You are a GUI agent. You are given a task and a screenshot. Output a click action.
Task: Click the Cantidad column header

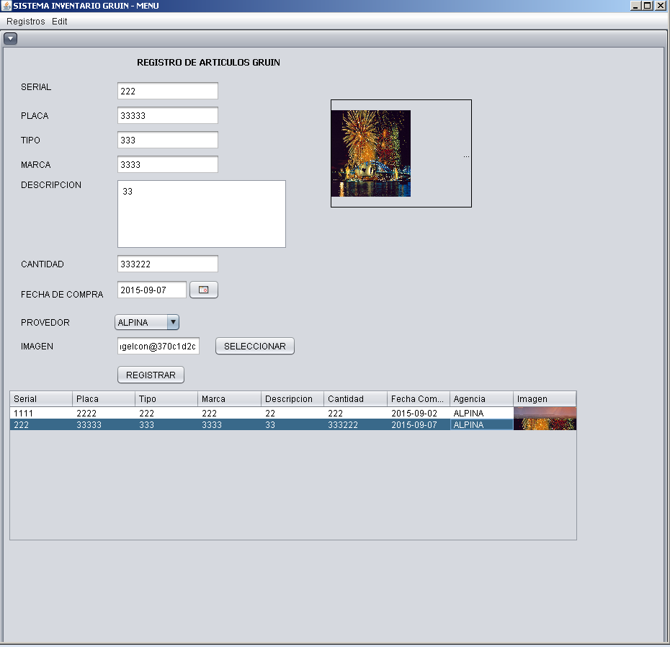point(355,398)
